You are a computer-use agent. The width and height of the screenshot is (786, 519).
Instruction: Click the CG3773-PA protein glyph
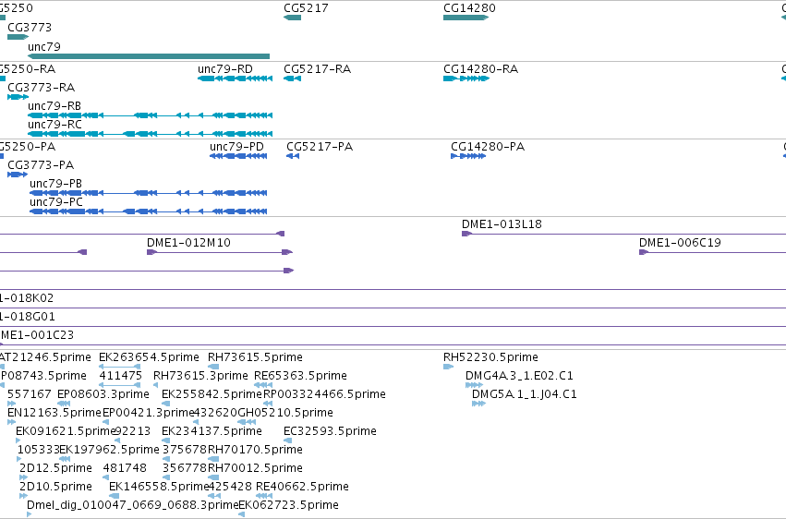(x=18, y=175)
